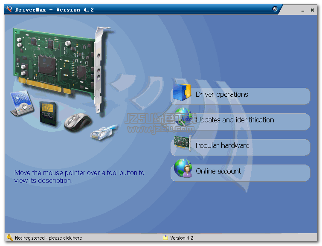The width and height of the screenshot is (322, 246).
Task: Click the computer mouse image
Action: pos(78,122)
